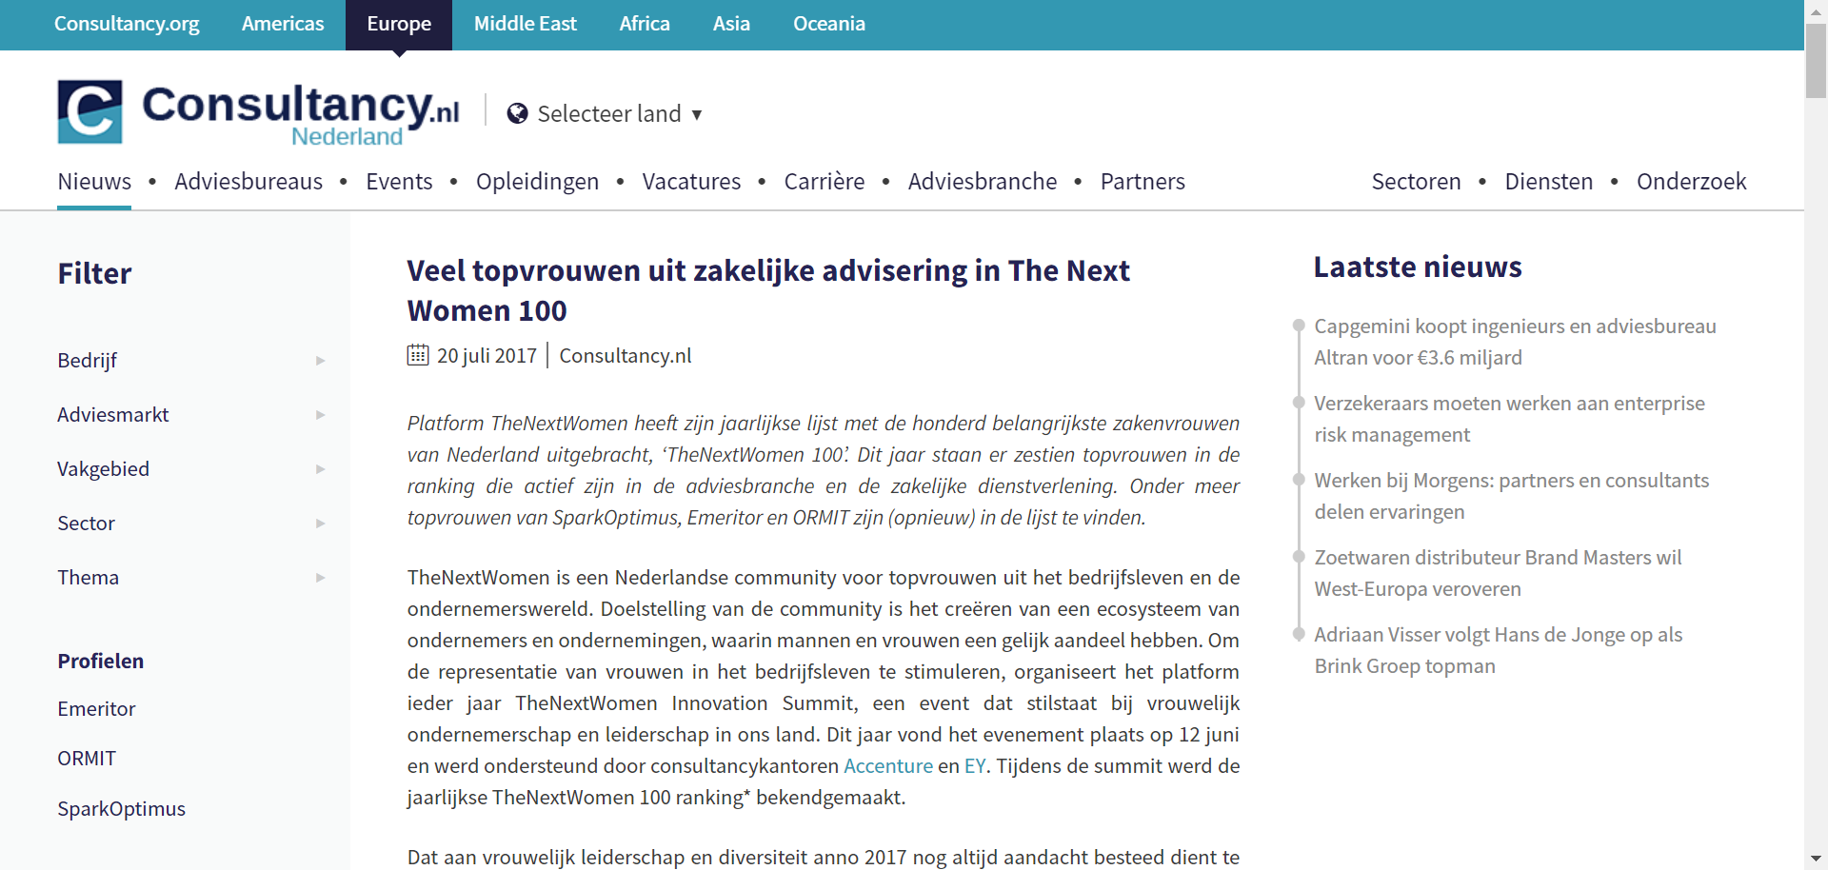Open the SparkOptimus profile link

[x=121, y=809]
